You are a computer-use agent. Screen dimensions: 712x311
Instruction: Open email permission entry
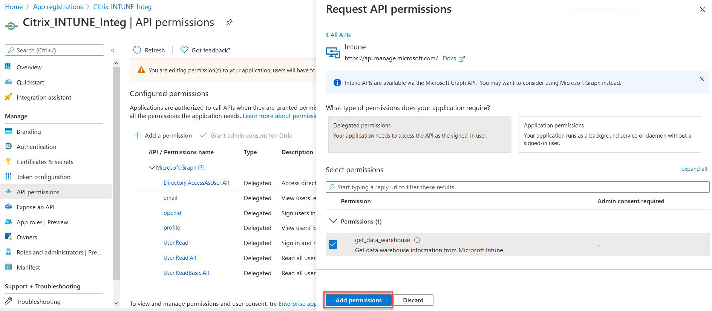tap(170, 198)
